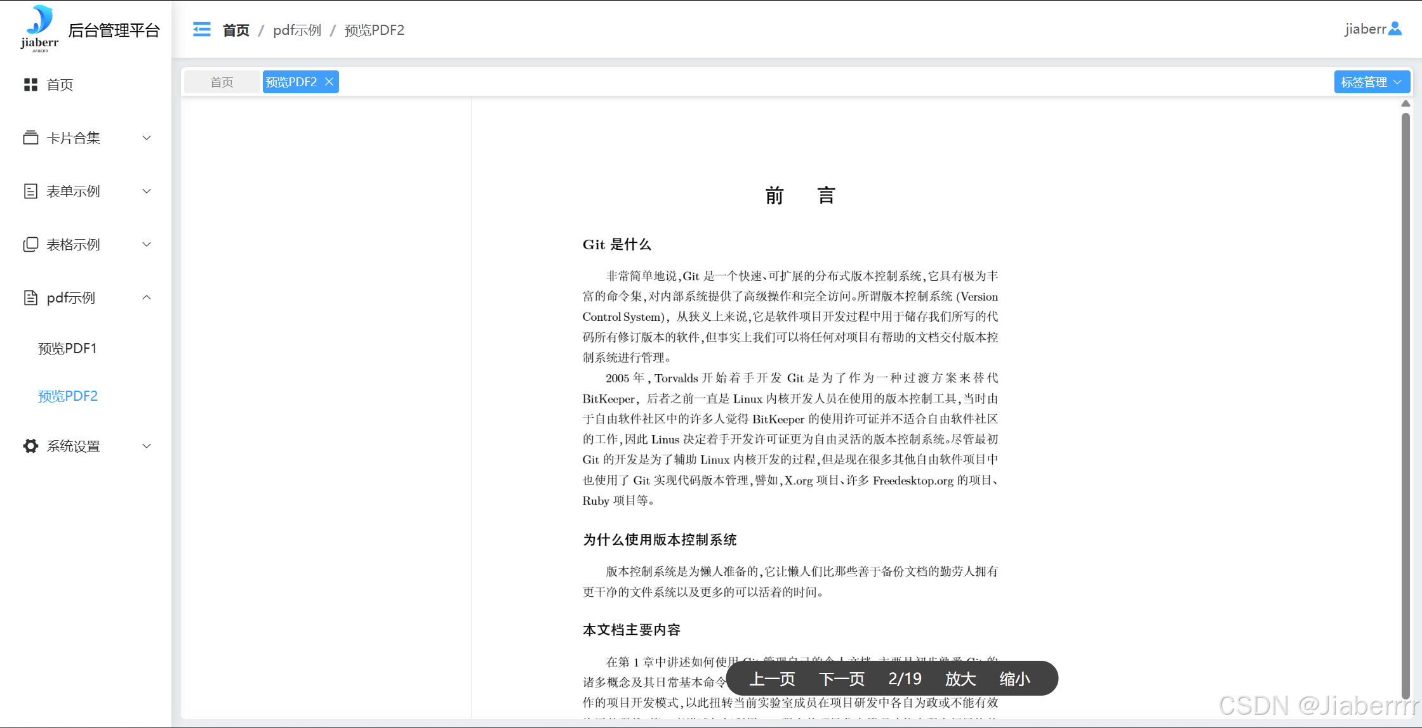Image resolution: width=1422 pixels, height=728 pixels.
Task: Click the 卡片合集 stack icon
Action: (x=30, y=138)
